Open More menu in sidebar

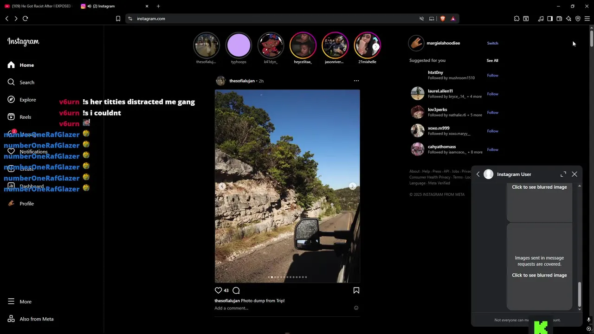(x=19, y=302)
